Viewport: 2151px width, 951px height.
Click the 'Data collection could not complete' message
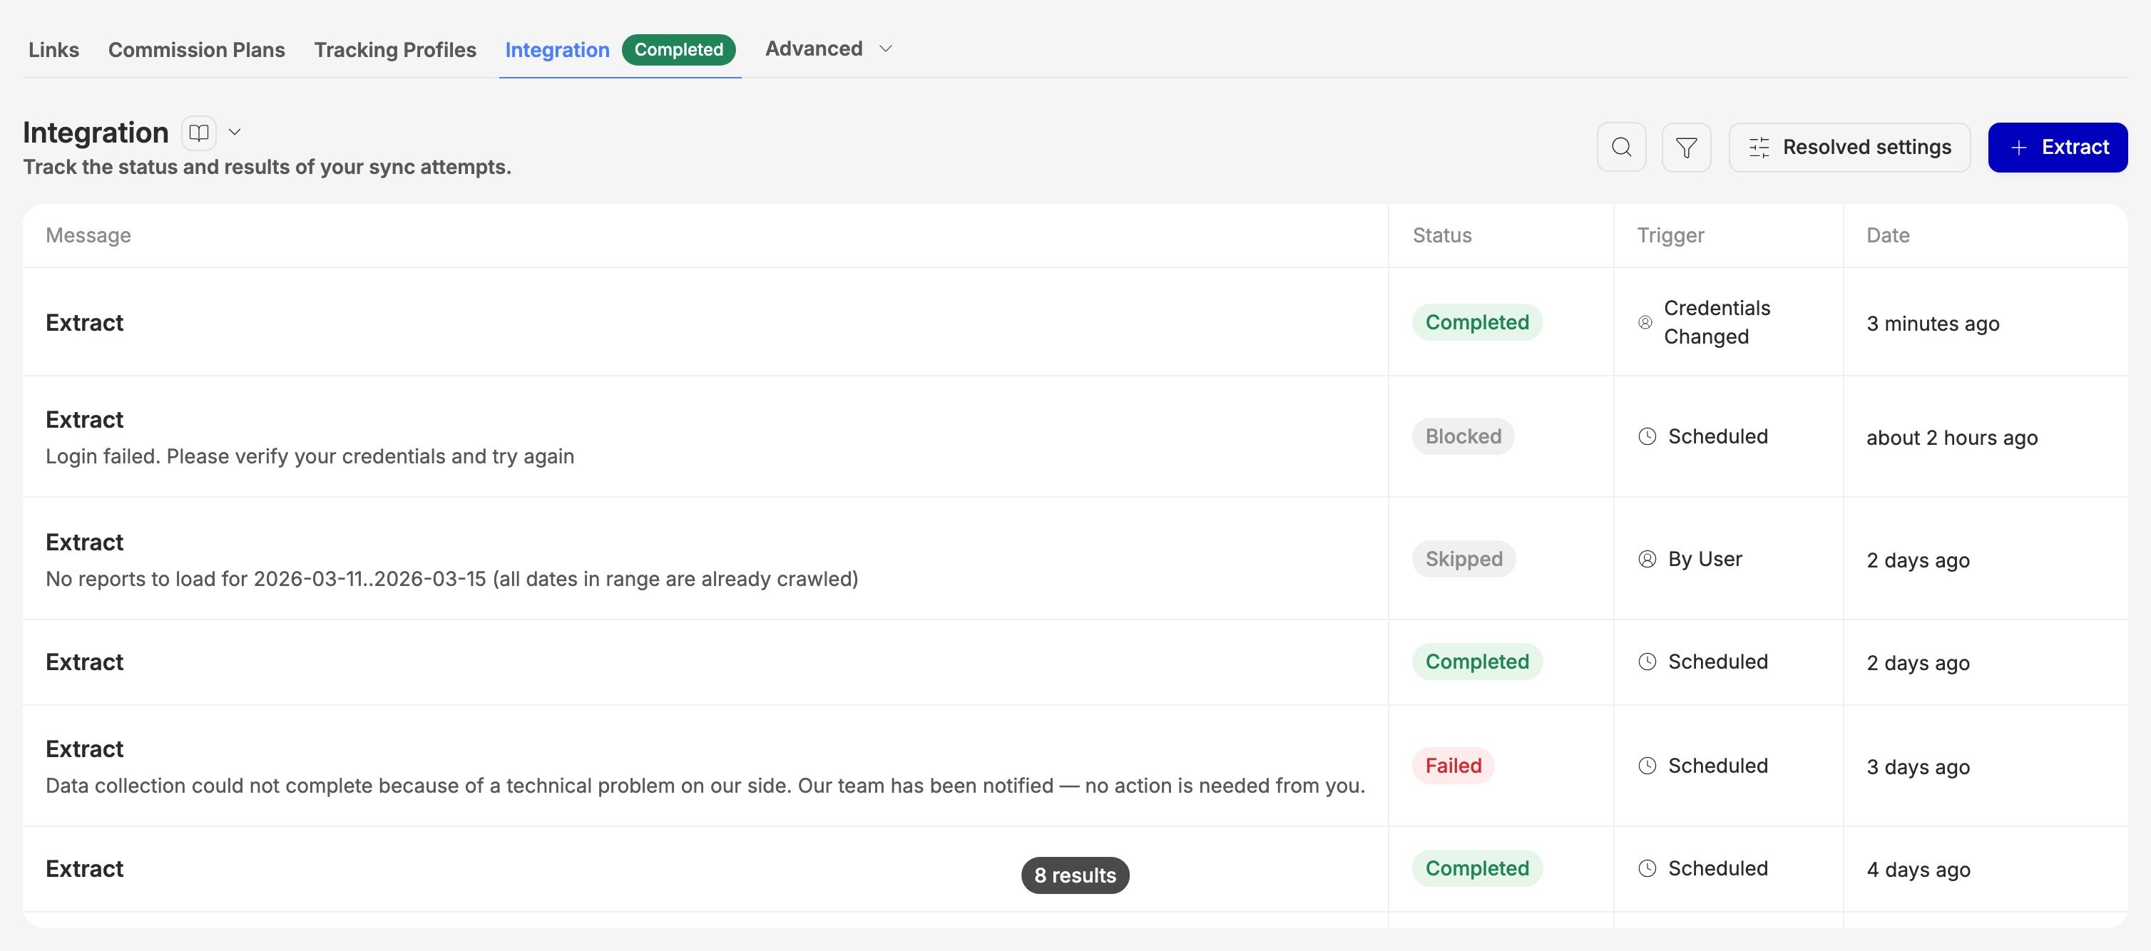pyautogui.click(x=705, y=786)
